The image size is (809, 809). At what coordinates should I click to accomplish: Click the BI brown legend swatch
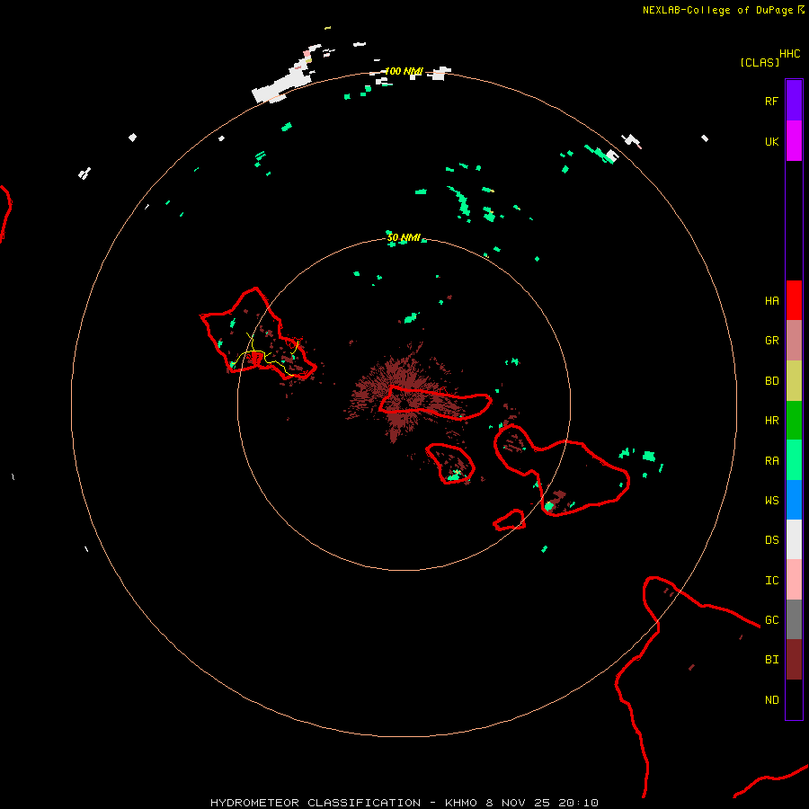point(794,660)
